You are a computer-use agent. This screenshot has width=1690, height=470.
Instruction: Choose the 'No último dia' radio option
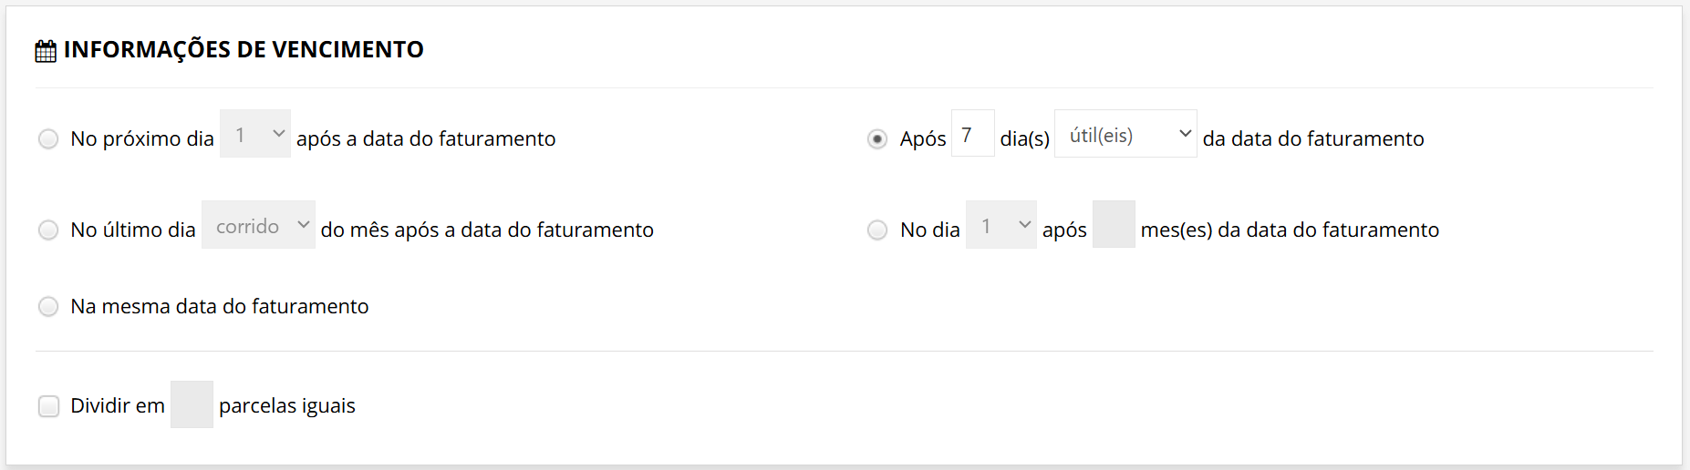tap(48, 230)
